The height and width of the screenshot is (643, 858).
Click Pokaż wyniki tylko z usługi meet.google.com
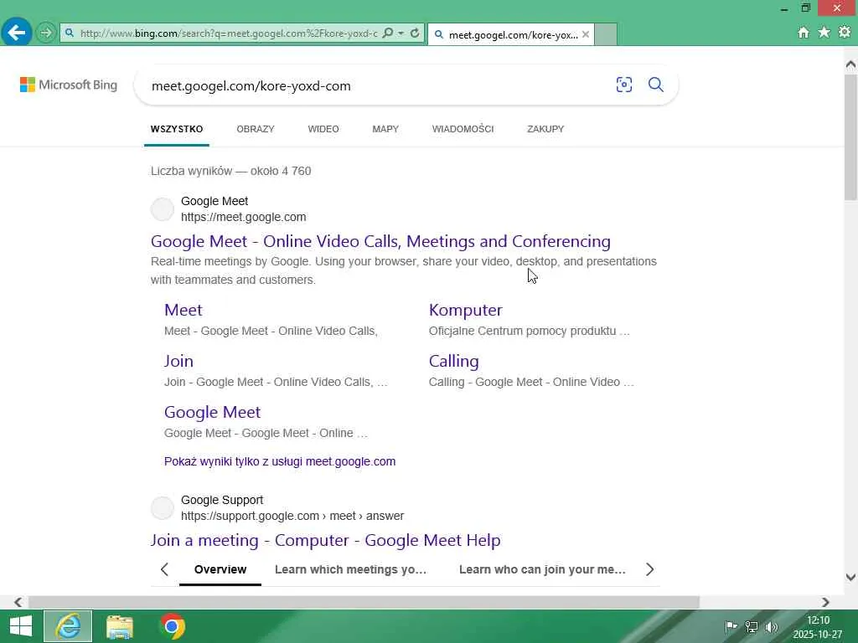(280, 461)
